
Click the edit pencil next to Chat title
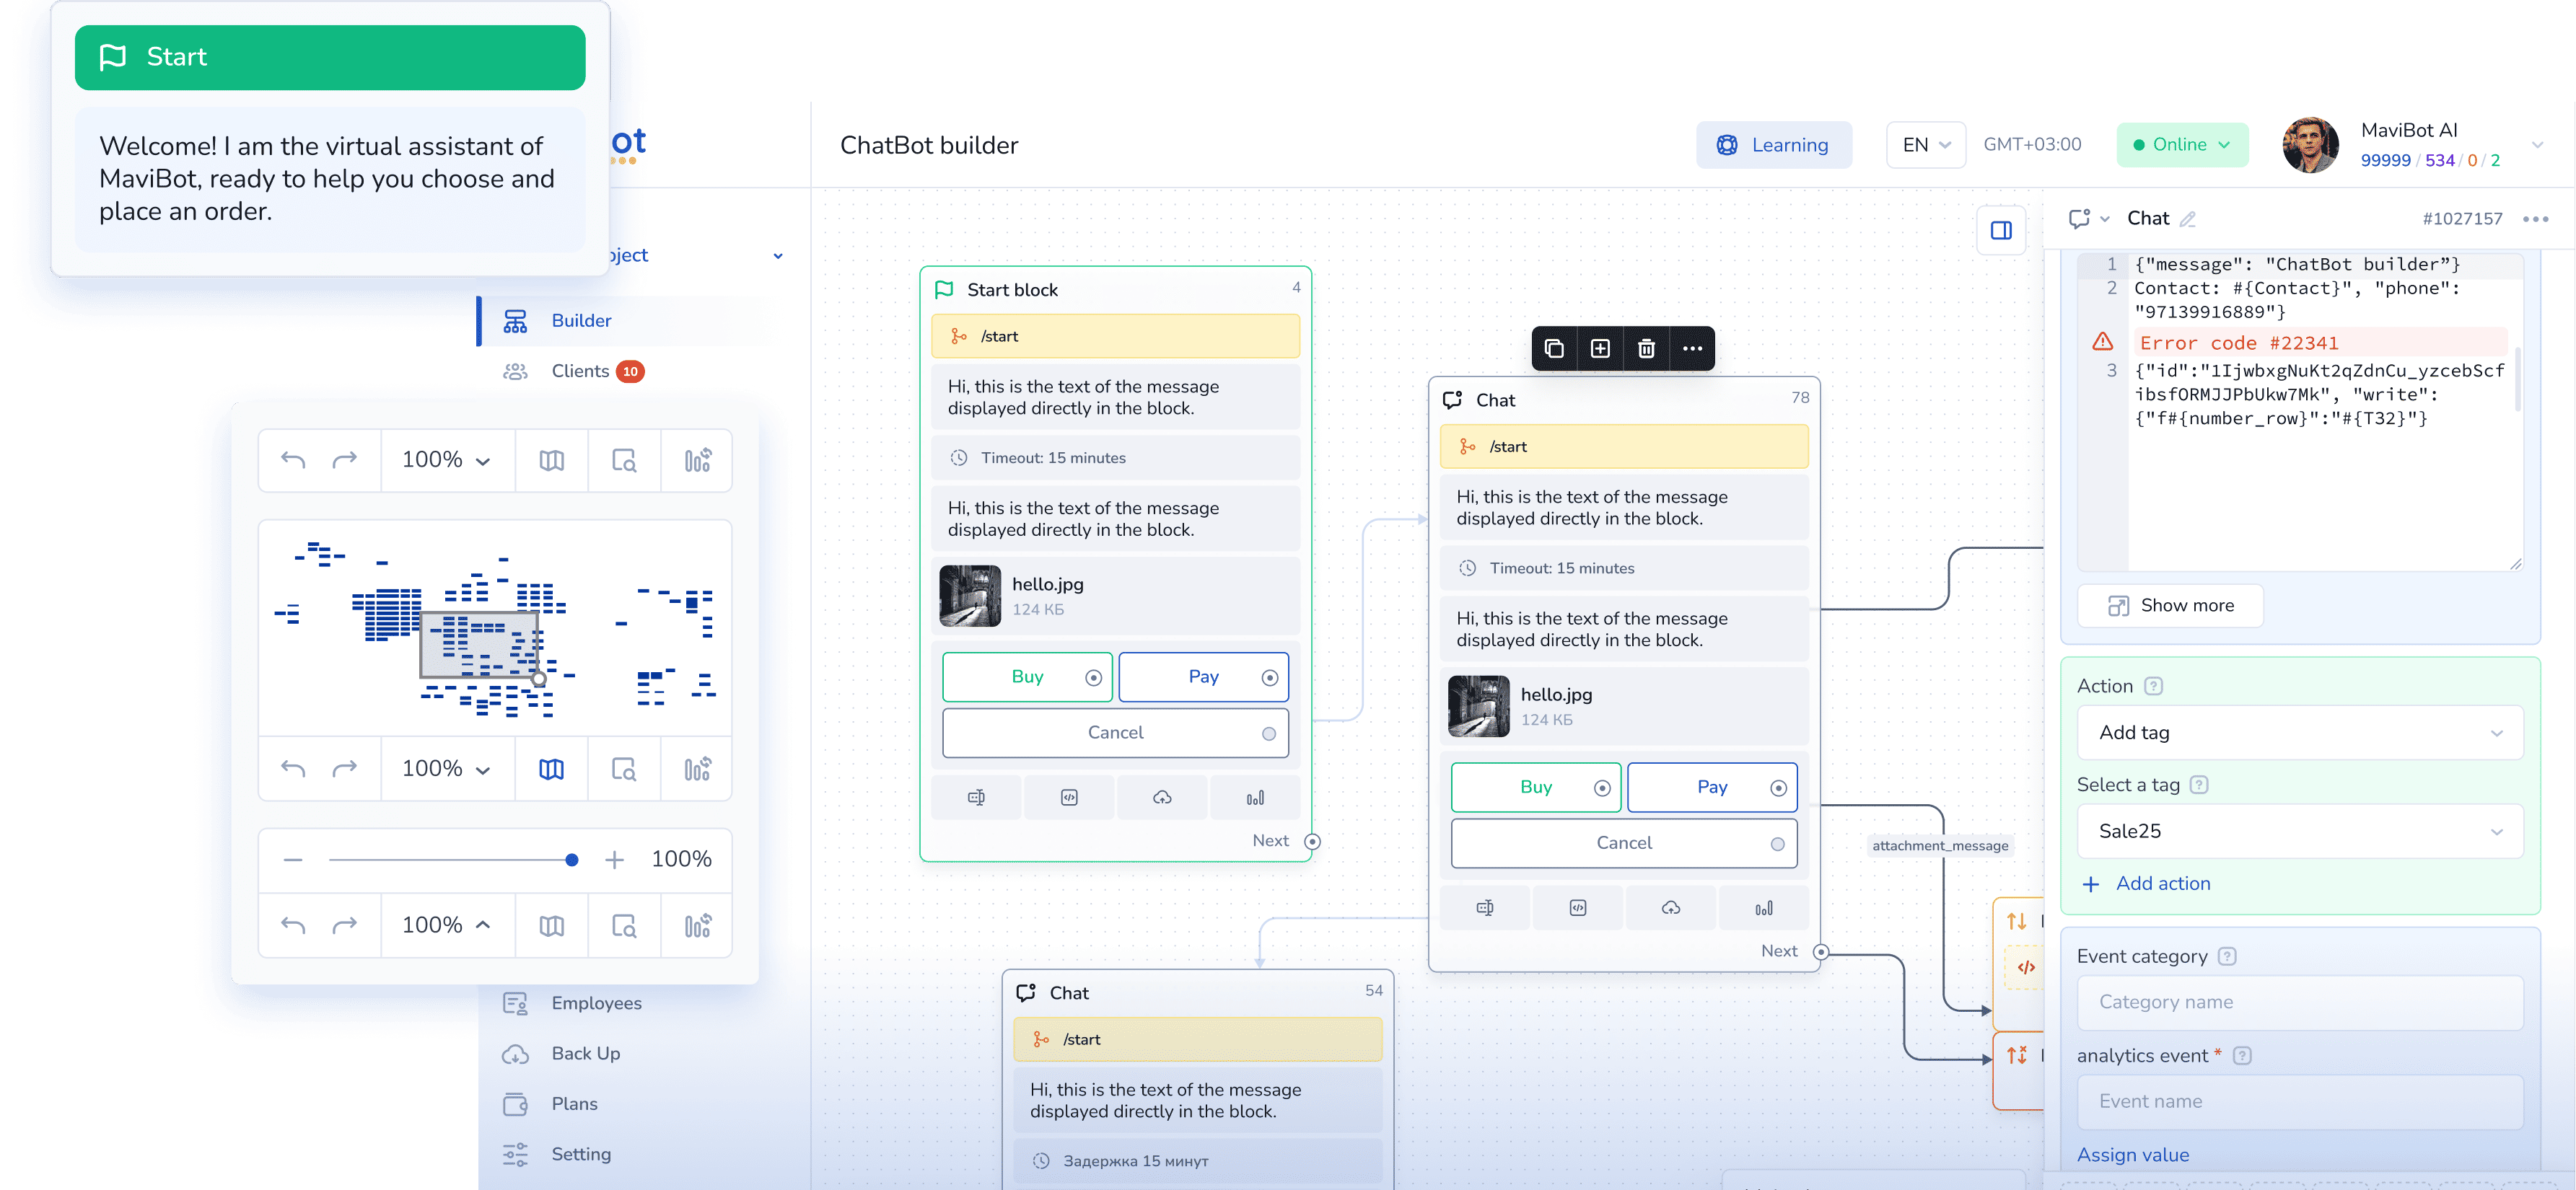pyautogui.click(x=2188, y=219)
